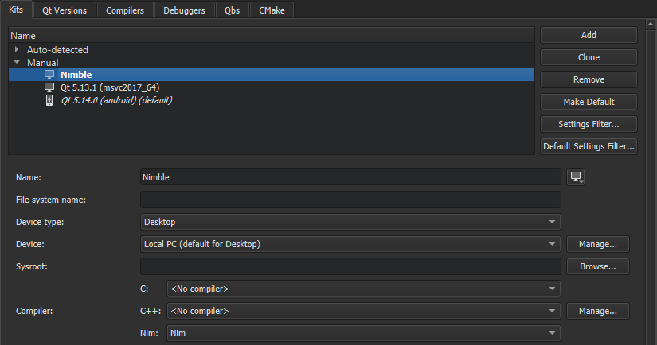Screen dimensions: 657x345
Task: Open the C++ compiler dropdown
Action: tap(363, 311)
